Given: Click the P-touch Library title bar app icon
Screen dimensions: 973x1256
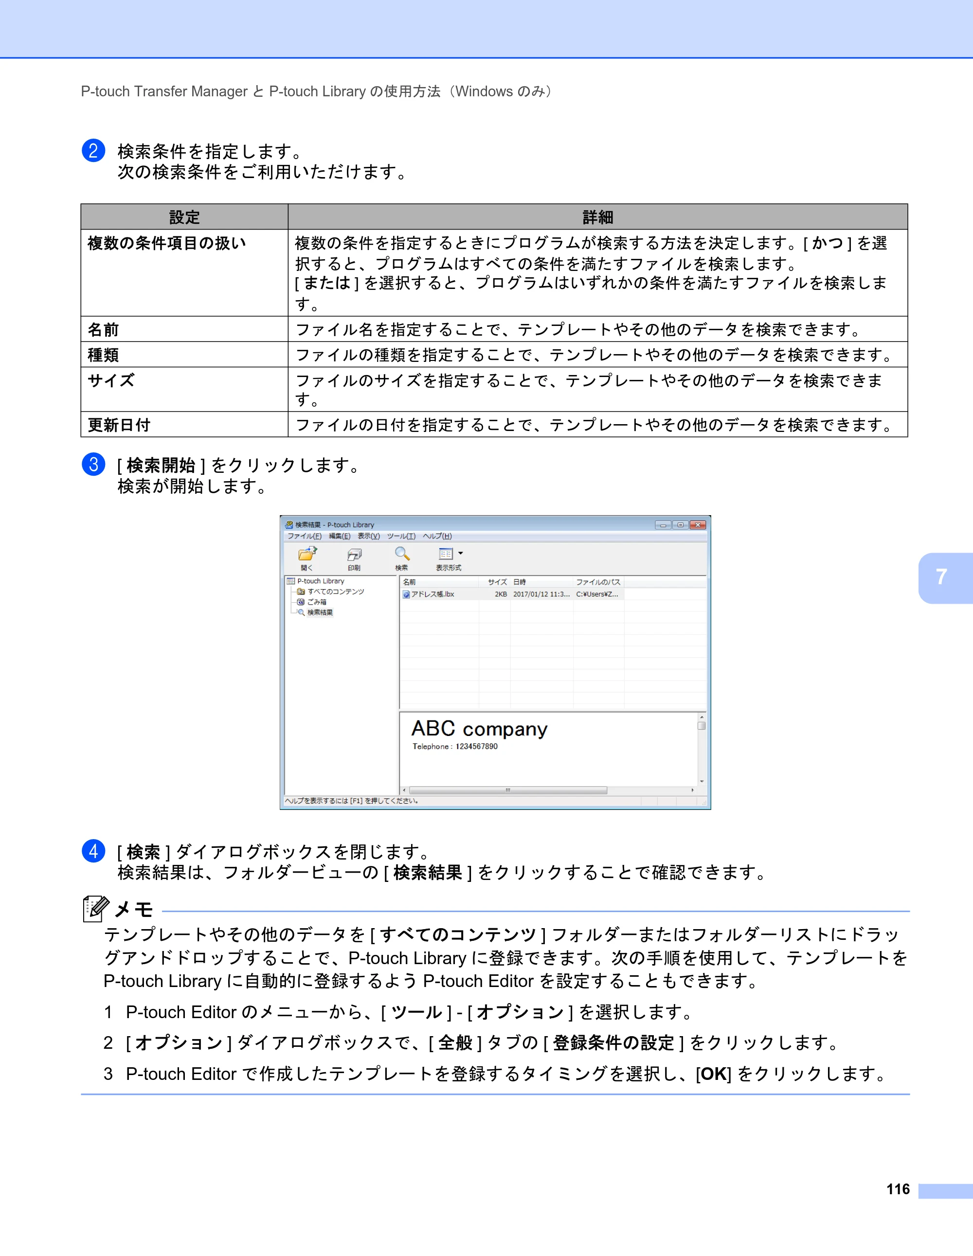Looking at the screenshot, I should 289,524.
